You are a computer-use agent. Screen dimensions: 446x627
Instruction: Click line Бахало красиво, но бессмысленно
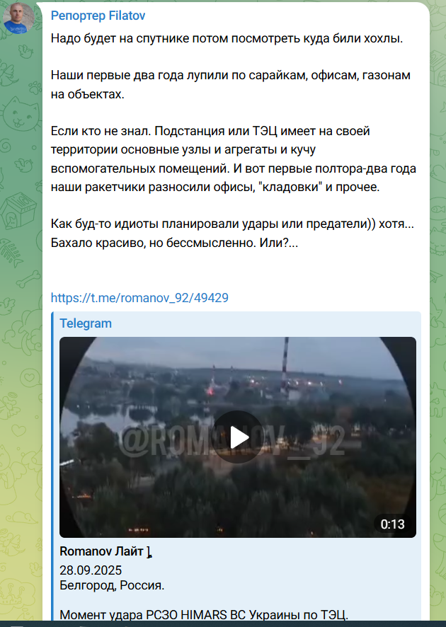pyautogui.click(x=174, y=242)
